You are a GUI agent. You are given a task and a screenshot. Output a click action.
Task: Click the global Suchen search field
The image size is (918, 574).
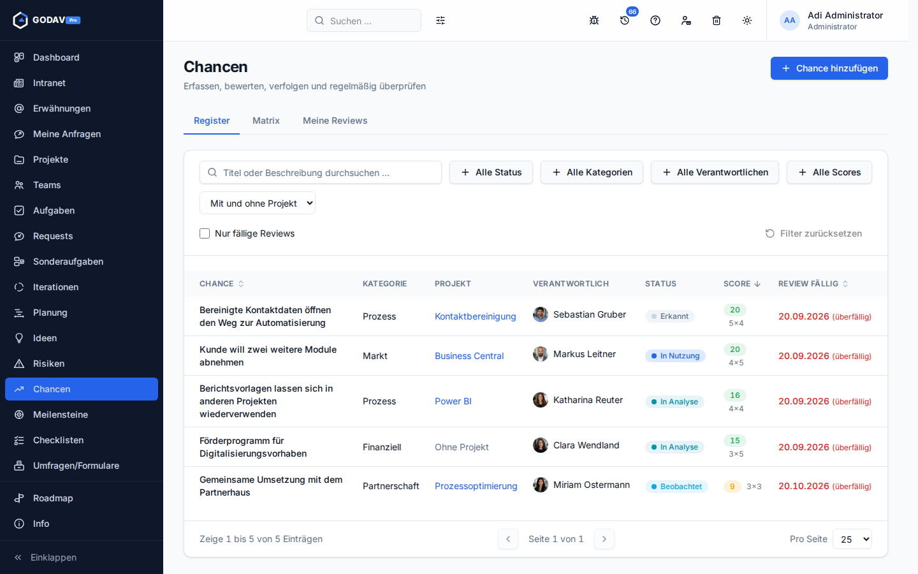(x=364, y=20)
